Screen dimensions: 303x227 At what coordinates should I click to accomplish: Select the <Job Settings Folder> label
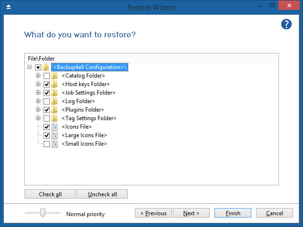coord(89,93)
